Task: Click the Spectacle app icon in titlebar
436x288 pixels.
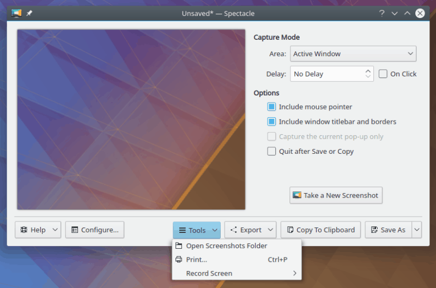Action: [16, 13]
